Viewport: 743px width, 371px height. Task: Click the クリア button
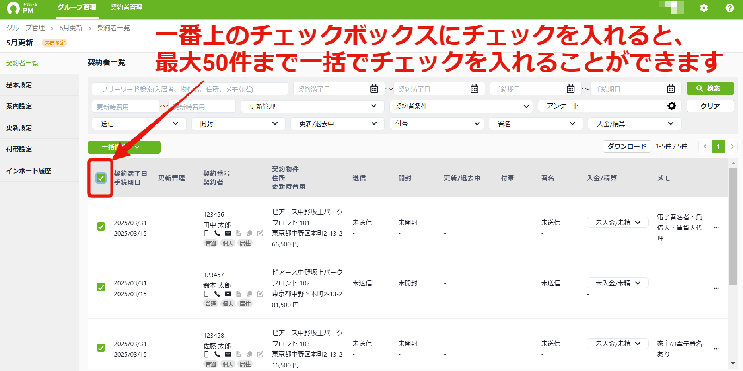coord(710,106)
